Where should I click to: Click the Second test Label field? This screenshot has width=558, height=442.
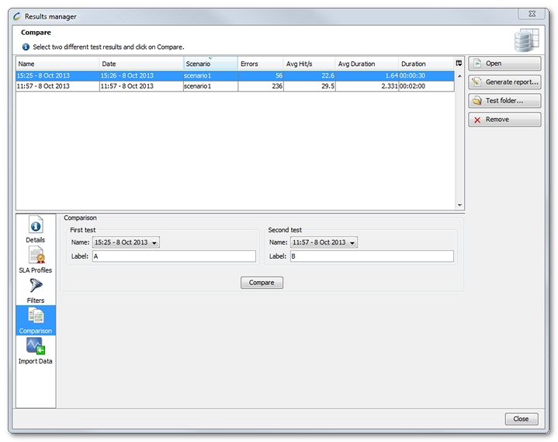371,256
